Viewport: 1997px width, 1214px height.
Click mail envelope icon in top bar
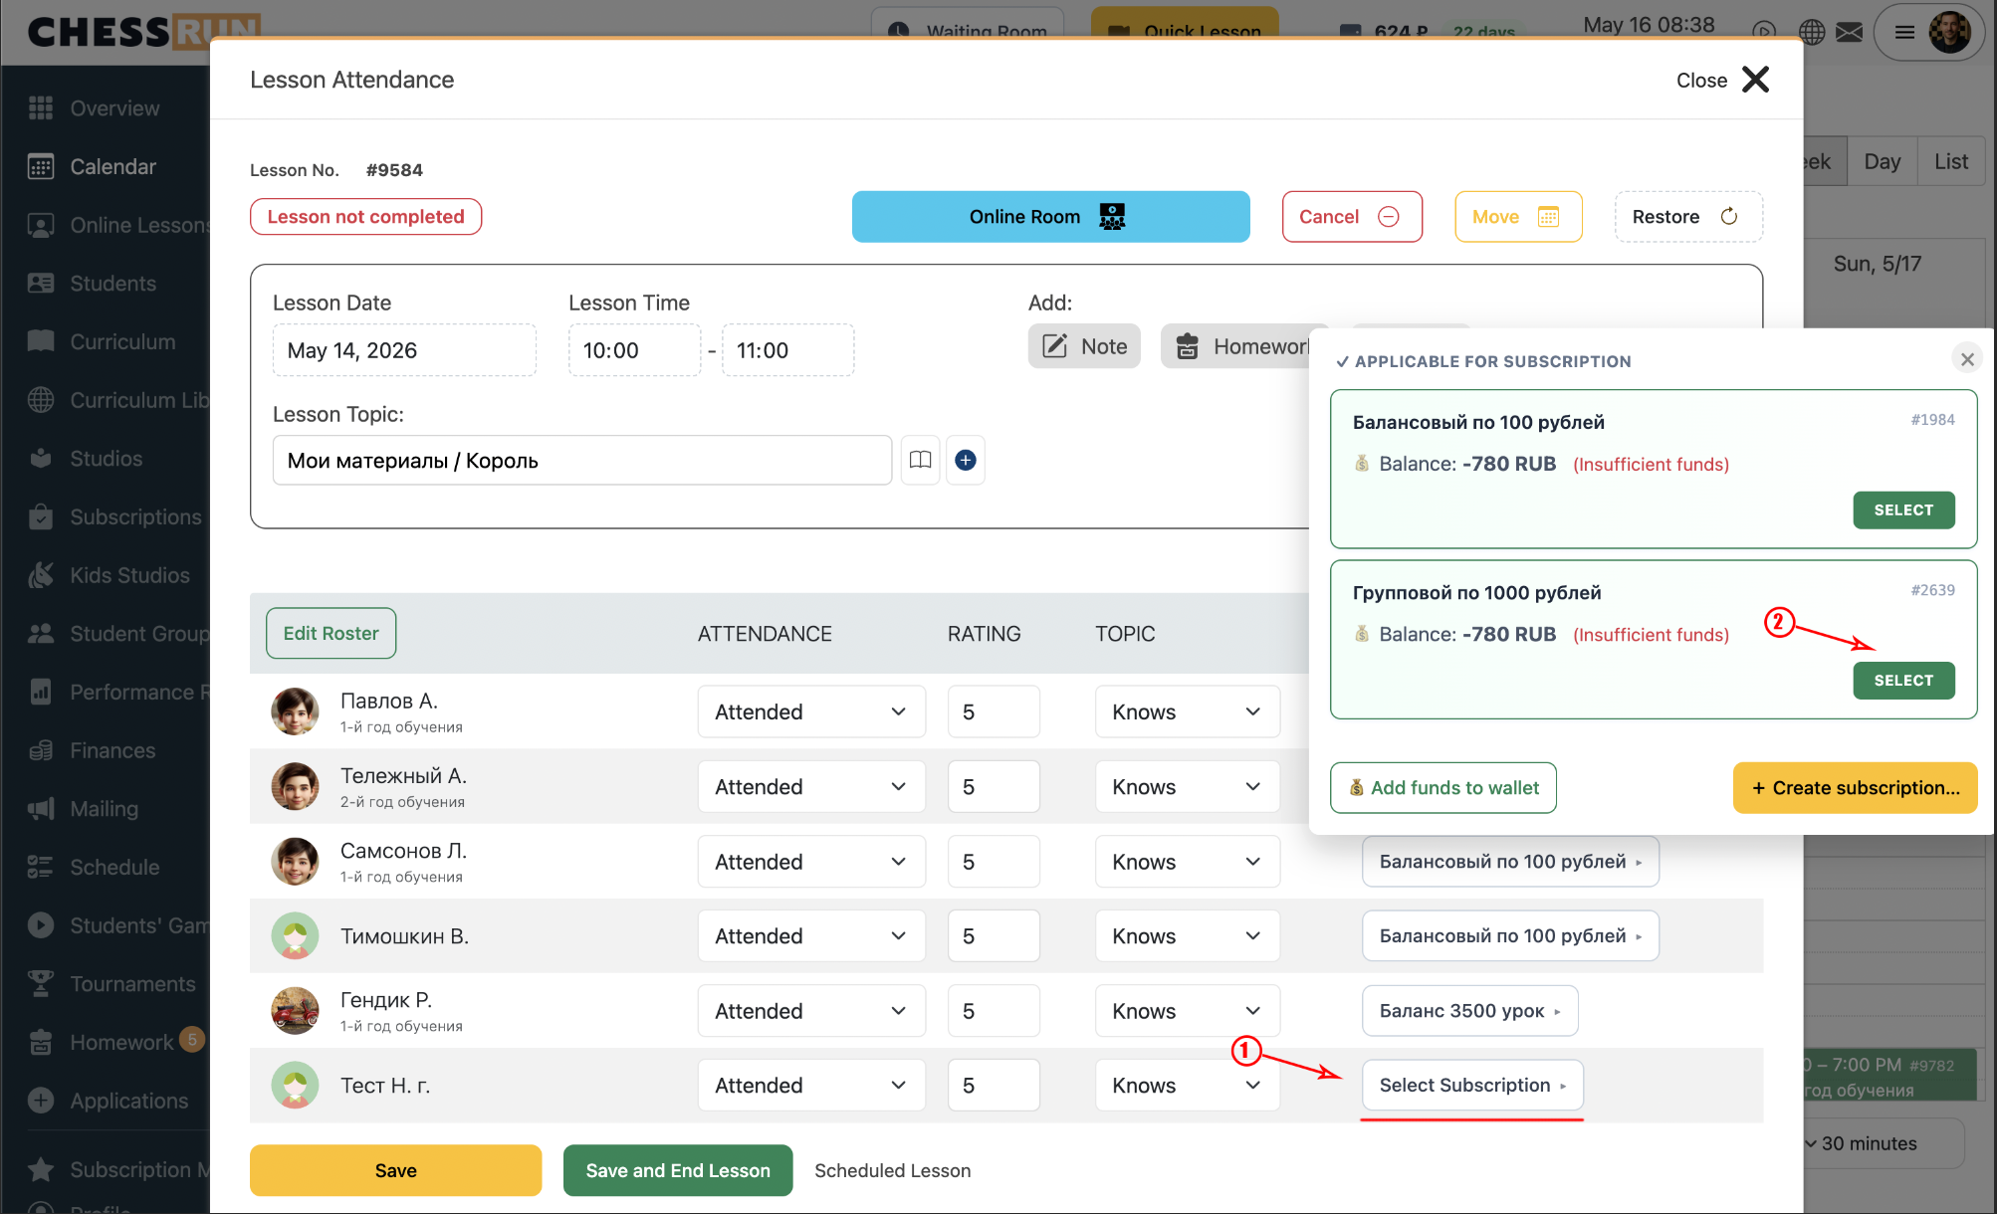[1850, 32]
